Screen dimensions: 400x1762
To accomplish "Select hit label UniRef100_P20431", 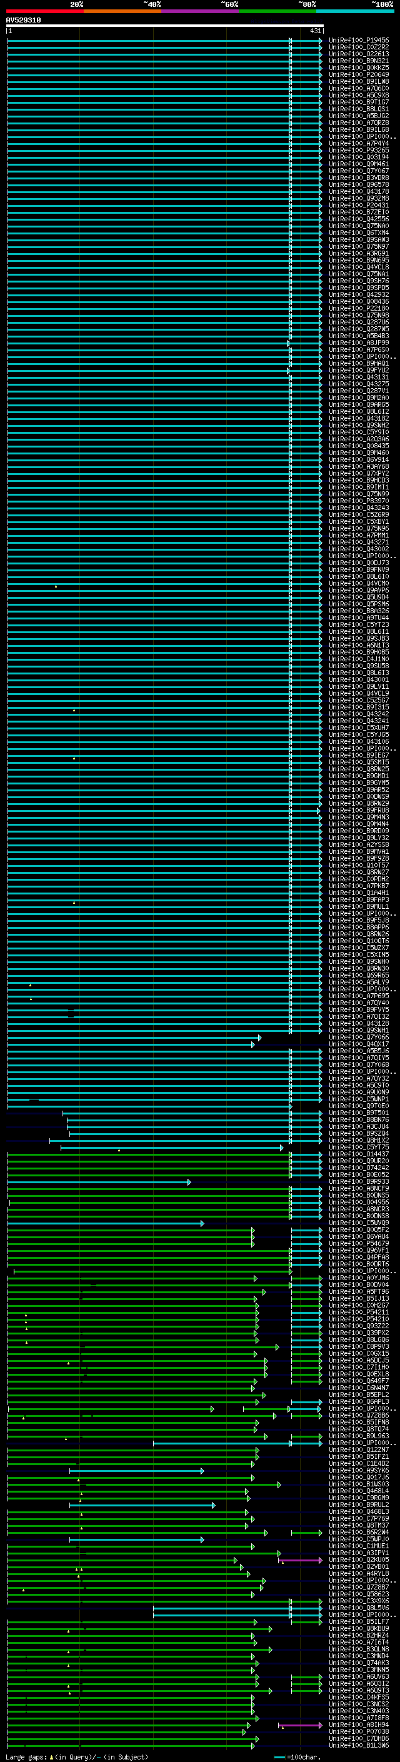I will (359, 205).
